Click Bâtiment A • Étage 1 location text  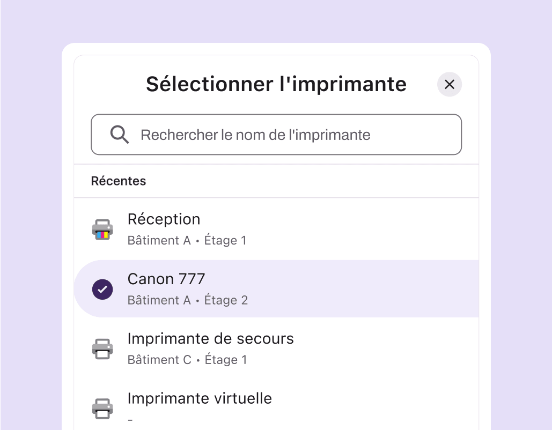tap(187, 240)
